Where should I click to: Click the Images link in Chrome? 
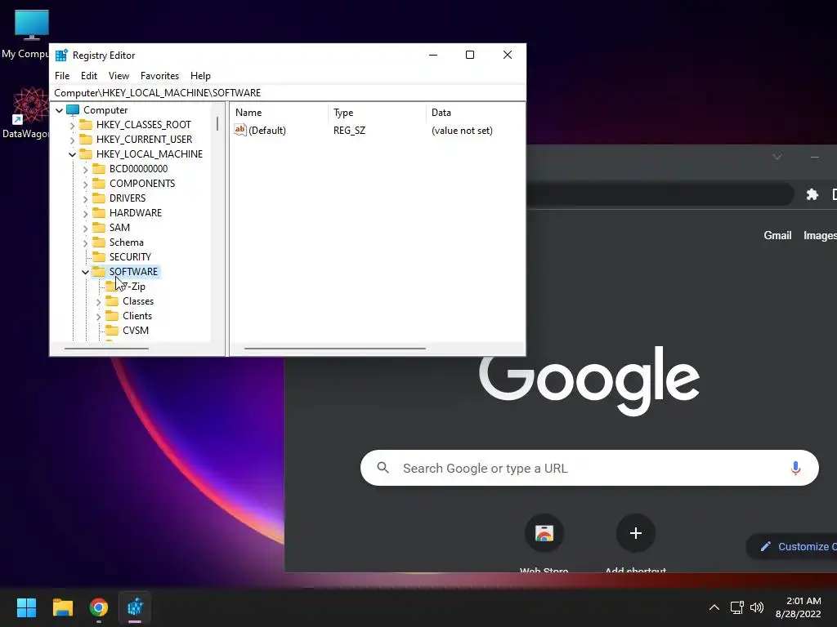pyautogui.click(x=820, y=235)
